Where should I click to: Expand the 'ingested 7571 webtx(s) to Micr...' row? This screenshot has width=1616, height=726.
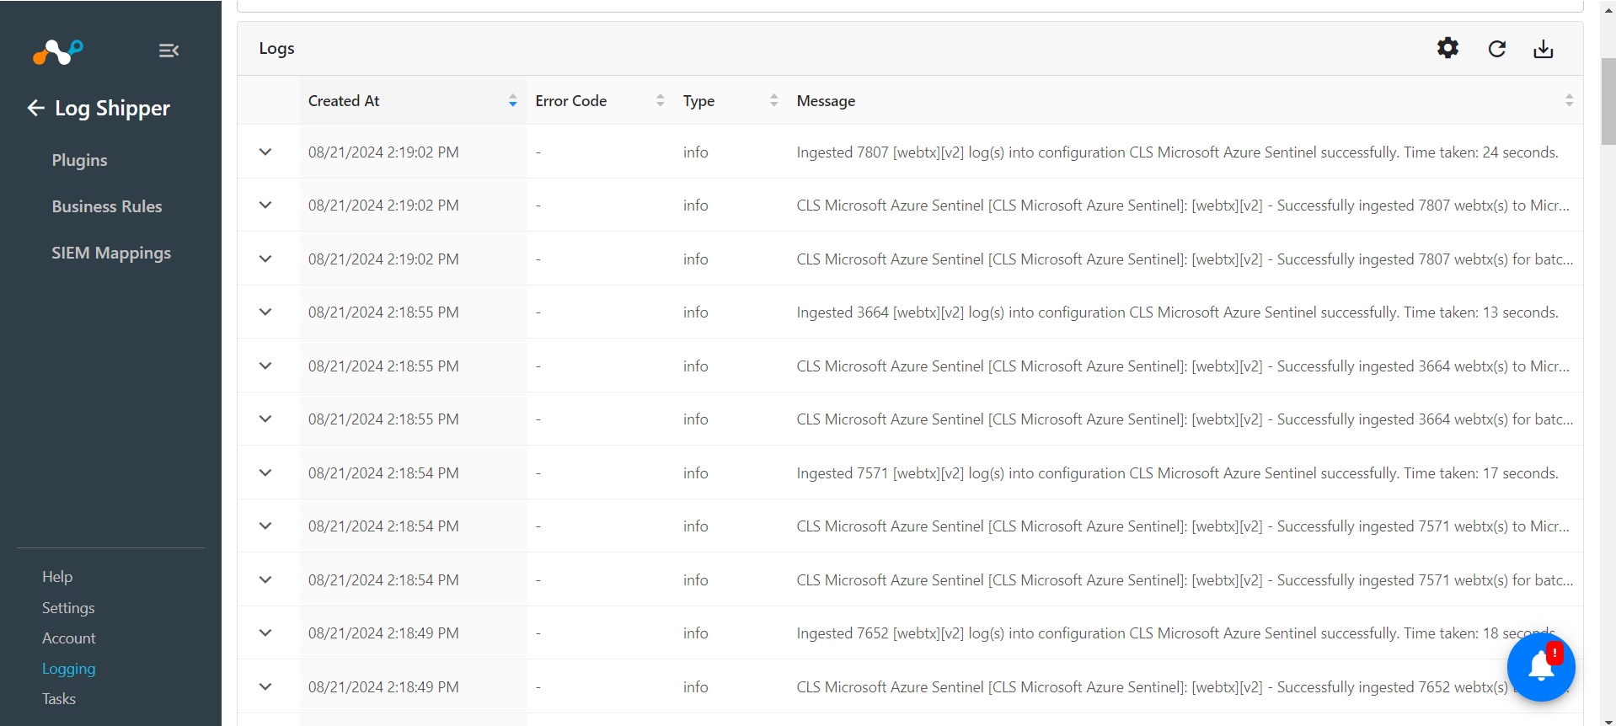(x=265, y=526)
